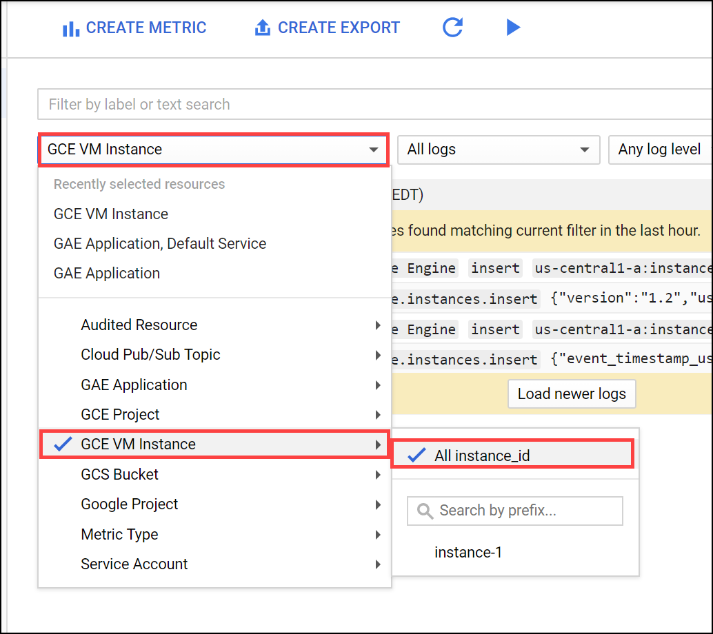Choose GAE Application entry with submenu arrow
The image size is (713, 634).
[214, 385]
